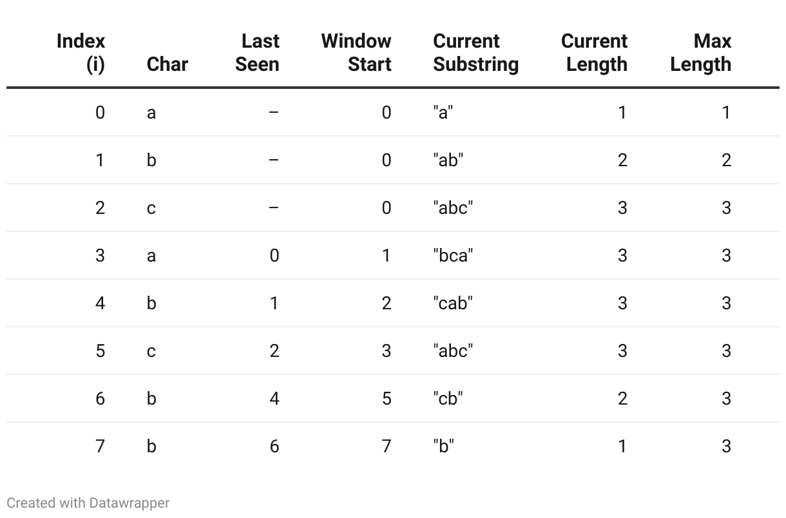Select the "cab" substring cell
The height and width of the screenshot is (518, 786).
453,303
